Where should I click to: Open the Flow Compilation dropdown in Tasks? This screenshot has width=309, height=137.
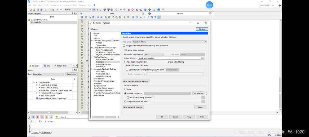[x=48, y=74]
